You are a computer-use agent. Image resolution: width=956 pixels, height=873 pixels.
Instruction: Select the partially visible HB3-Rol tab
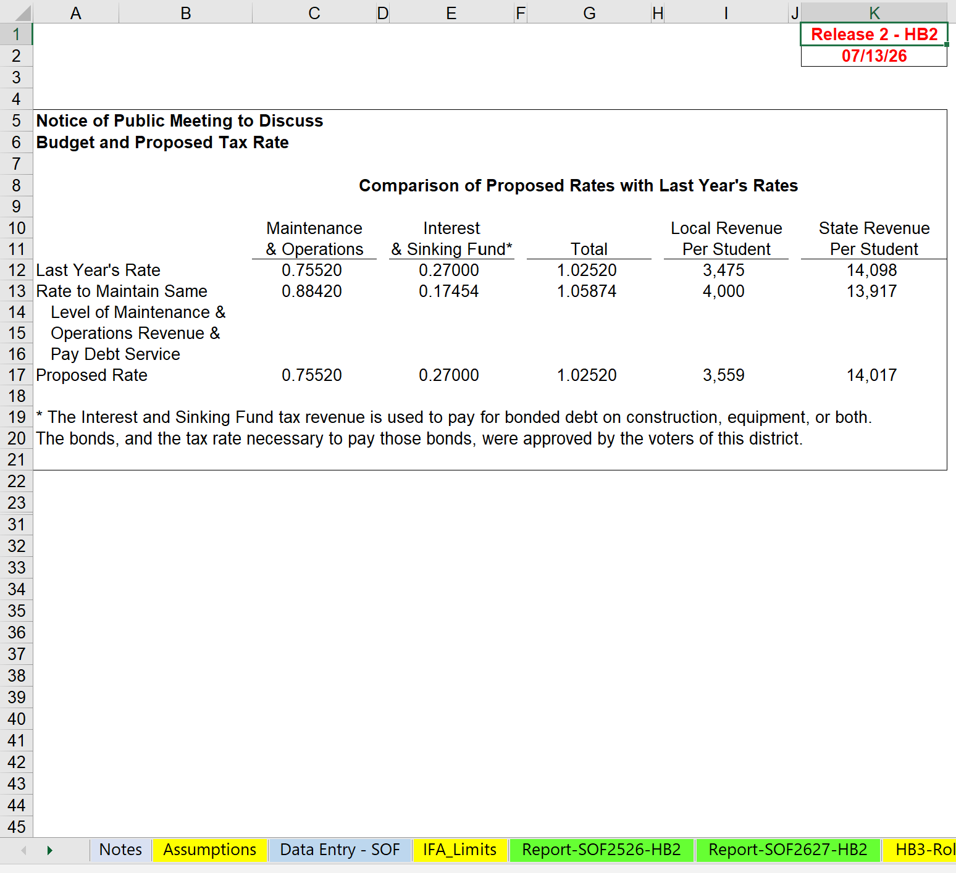[920, 850]
